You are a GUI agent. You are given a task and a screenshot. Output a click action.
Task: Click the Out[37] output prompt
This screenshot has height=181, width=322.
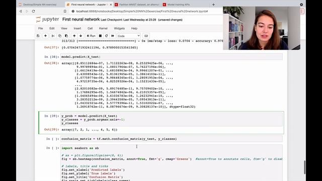pos(51,47)
